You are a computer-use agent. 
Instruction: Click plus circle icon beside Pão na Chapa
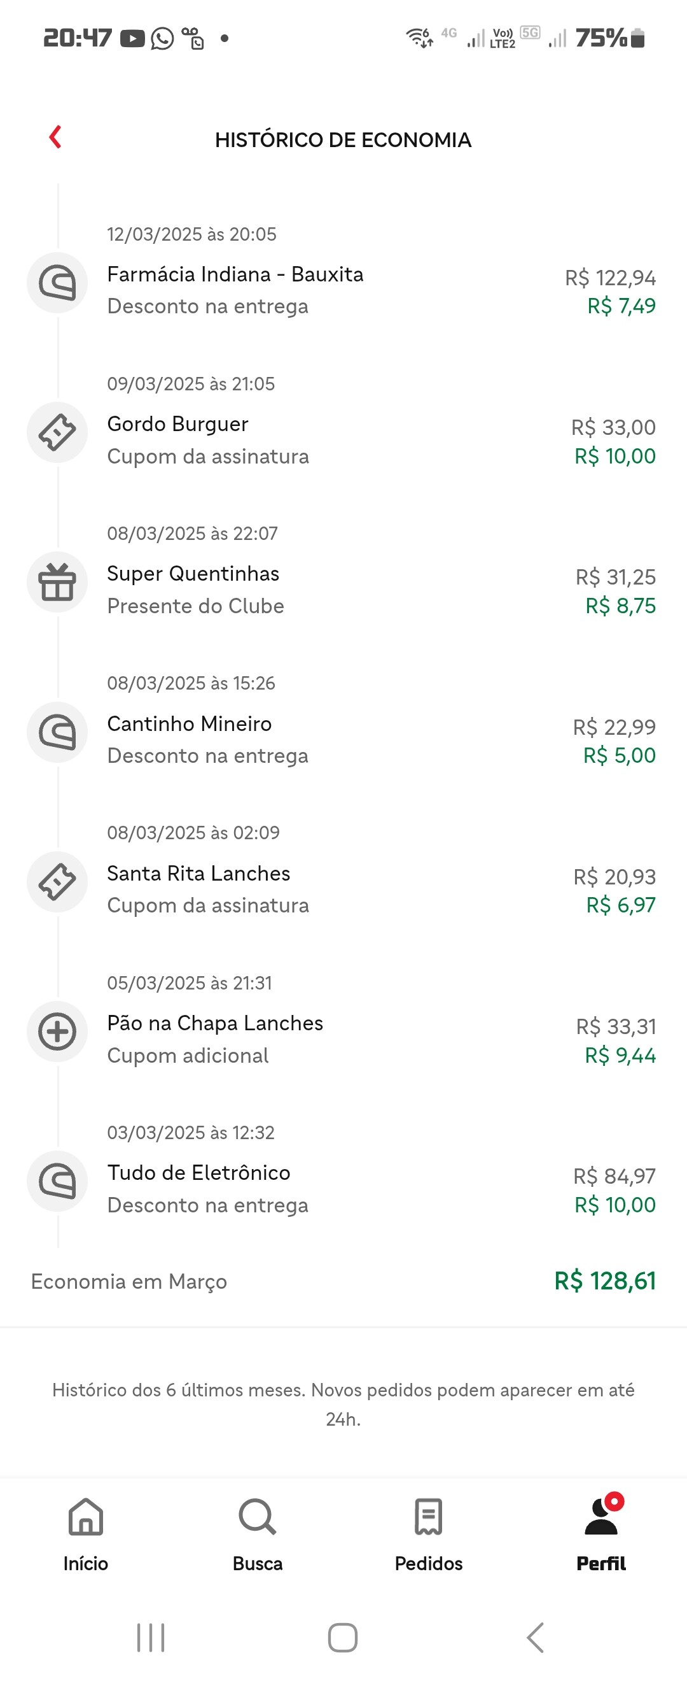tap(57, 1031)
